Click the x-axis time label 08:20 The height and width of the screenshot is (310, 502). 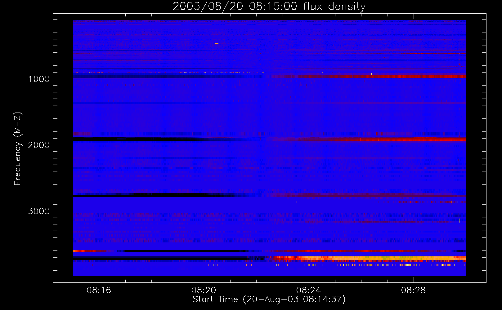point(204,290)
